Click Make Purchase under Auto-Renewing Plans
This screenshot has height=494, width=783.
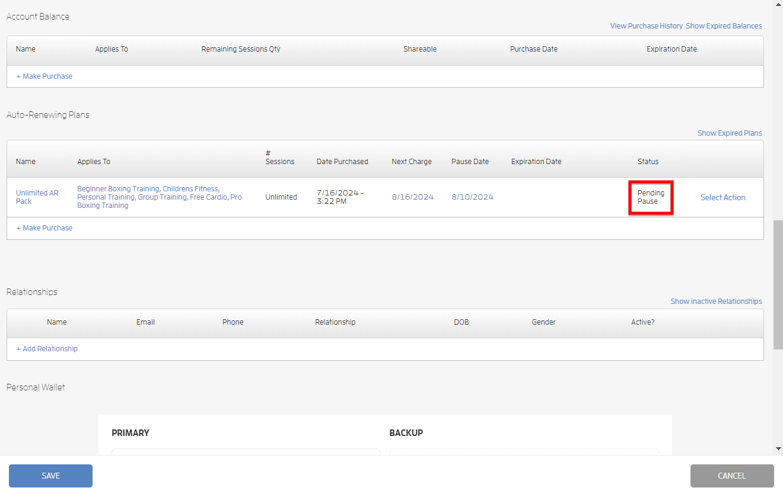pyautogui.click(x=44, y=228)
